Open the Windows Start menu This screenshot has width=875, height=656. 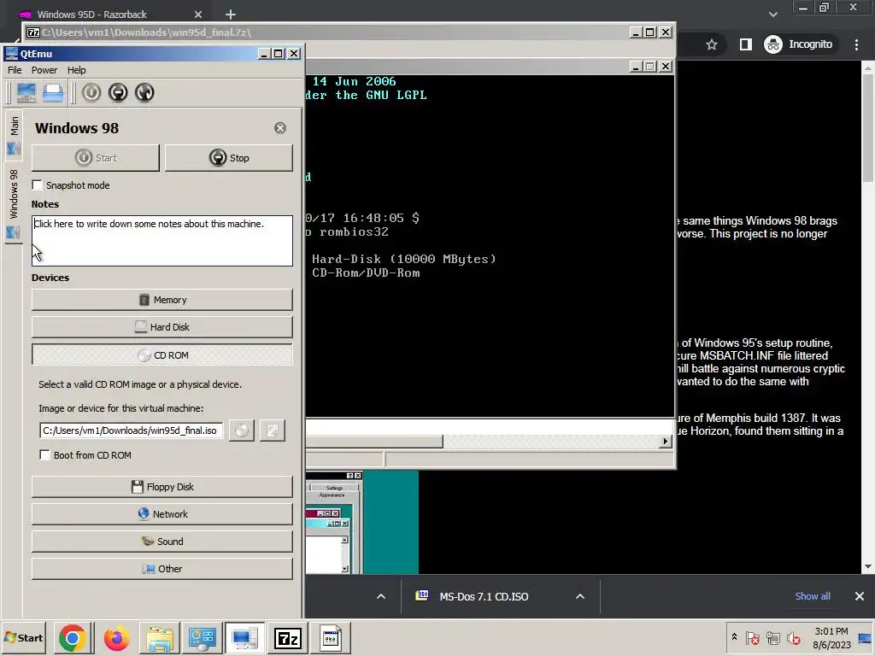coord(23,637)
